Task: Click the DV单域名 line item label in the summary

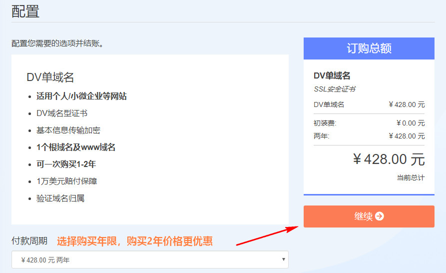Action: (329, 105)
